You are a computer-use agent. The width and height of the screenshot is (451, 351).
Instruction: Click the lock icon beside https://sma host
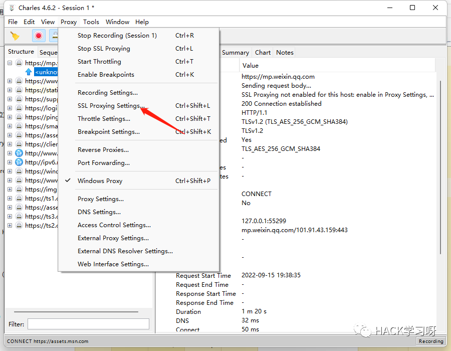click(19, 126)
